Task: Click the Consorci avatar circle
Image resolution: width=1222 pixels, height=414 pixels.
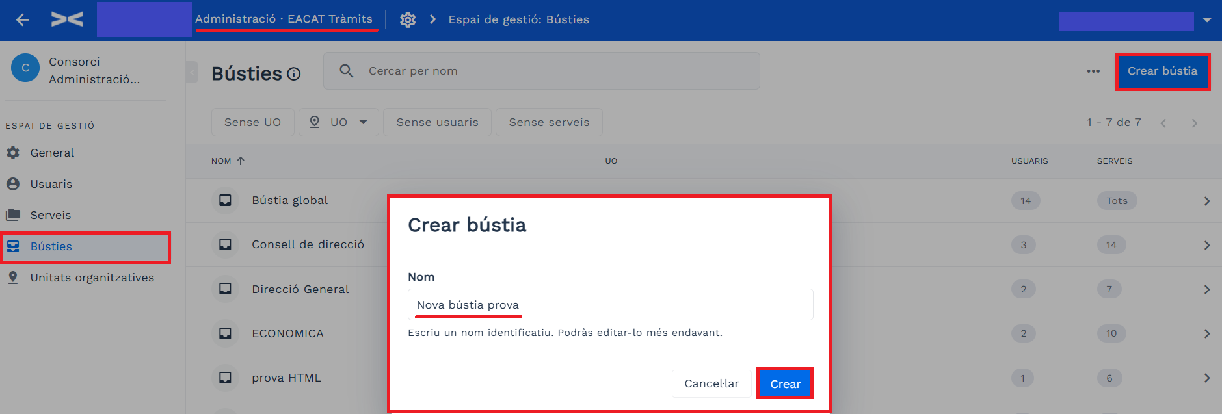Action: [x=25, y=68]
